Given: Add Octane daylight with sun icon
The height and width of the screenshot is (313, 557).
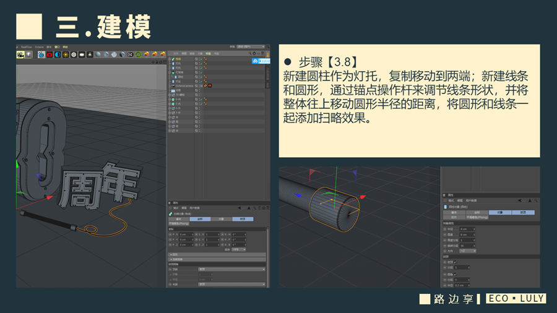Looking at the screenshot, I should click(66, 54).
